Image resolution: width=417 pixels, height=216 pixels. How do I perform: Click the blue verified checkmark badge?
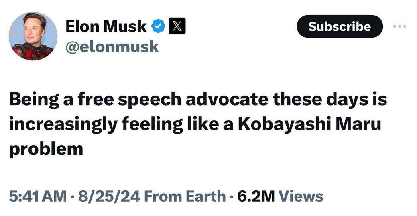(x=157, y=26)
